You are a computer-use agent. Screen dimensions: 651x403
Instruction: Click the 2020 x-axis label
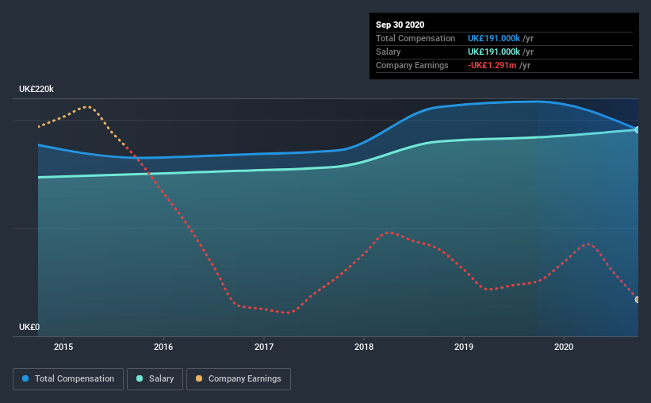(x=564, y=347)
